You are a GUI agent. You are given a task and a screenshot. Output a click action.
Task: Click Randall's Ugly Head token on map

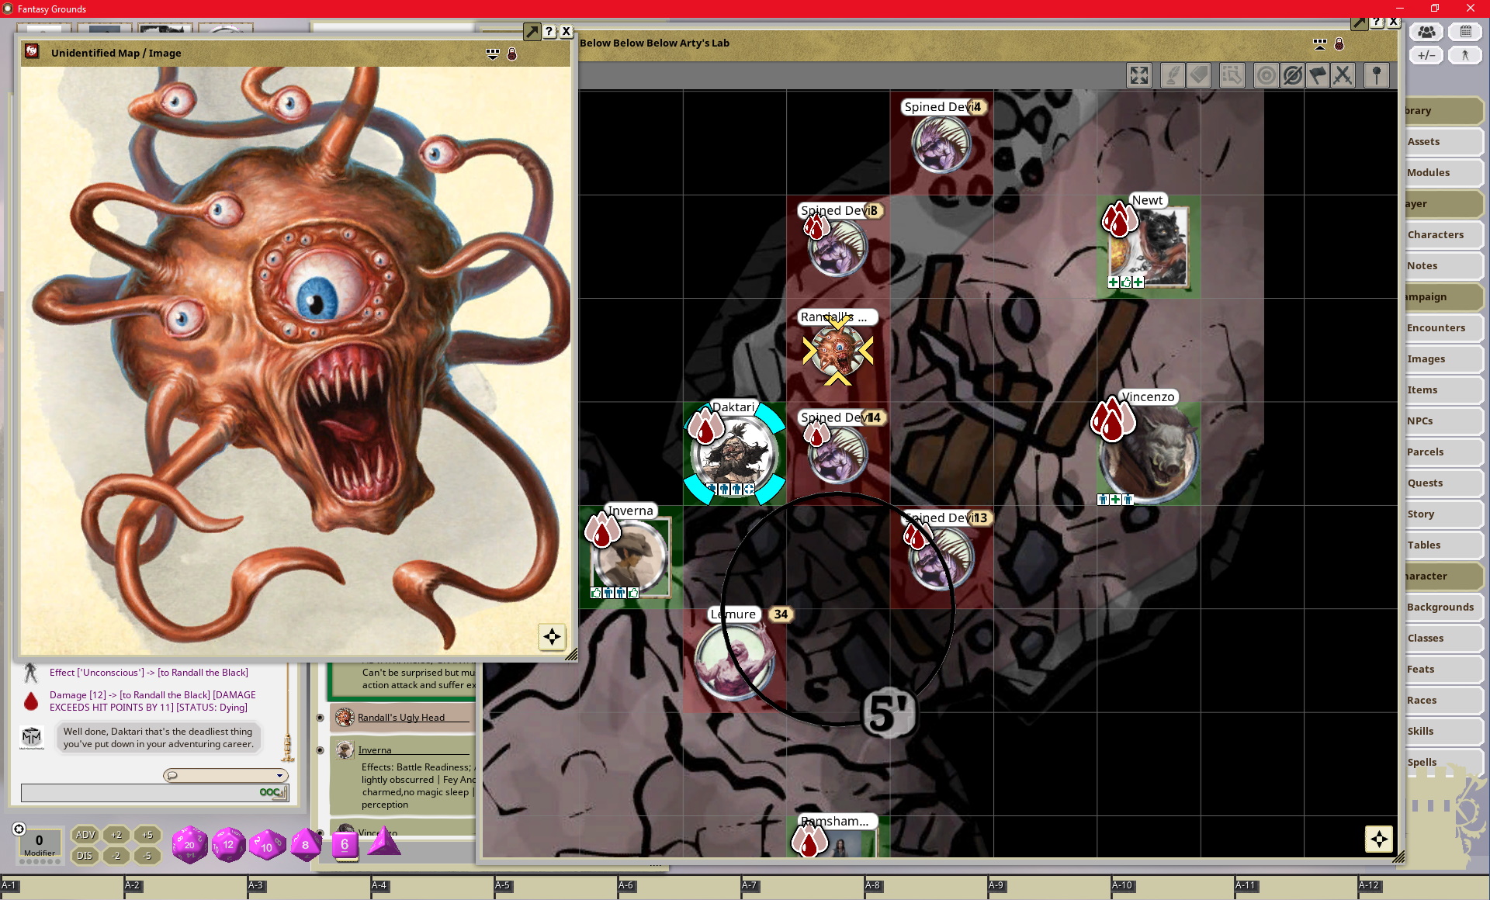(838, 351)
